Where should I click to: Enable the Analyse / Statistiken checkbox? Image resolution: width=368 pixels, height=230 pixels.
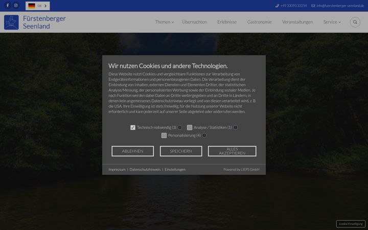click(190, 127)
